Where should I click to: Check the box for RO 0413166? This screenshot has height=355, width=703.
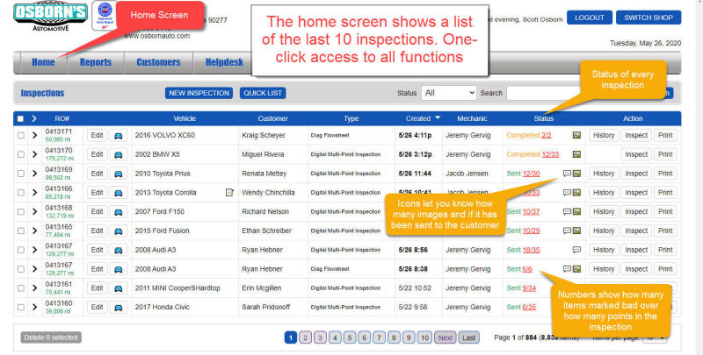tap(20, 193)
